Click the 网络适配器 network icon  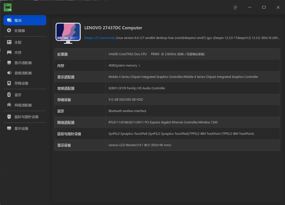(x=9, y=105)
